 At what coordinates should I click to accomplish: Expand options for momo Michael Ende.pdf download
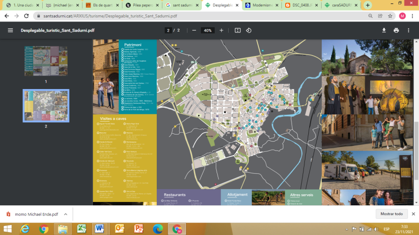tap(66, 214)
